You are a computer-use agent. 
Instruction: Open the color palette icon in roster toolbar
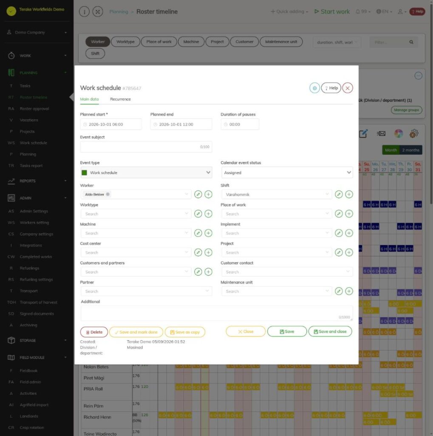pos(399,134)
